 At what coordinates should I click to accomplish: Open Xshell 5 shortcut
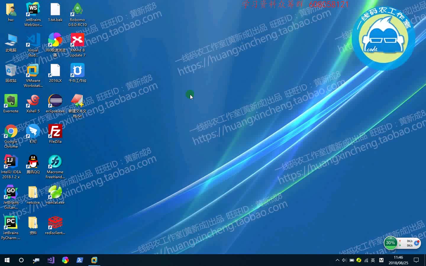click(33, 103)
